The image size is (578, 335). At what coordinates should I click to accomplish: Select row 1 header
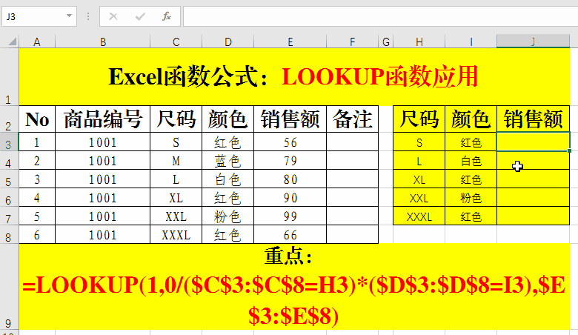coord(9,76)
